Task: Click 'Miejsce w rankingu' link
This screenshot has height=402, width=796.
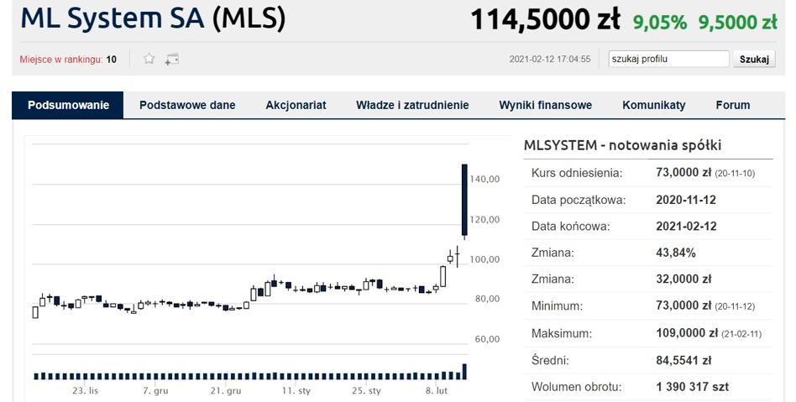Action: pyautogui.click(x=61, y=60)
